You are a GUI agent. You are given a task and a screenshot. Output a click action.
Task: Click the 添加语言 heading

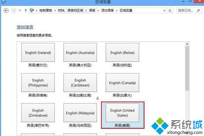[x=25, y=27]
